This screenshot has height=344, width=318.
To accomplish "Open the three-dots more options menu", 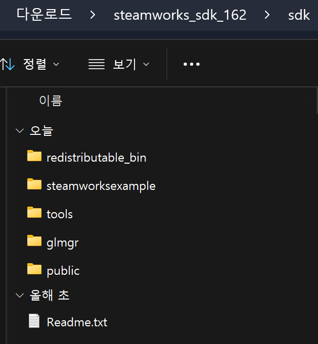I will 192,64.
